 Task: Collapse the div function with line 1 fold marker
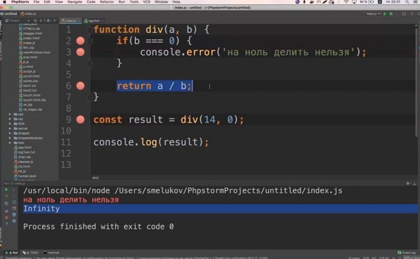click(x=90, y=30)
